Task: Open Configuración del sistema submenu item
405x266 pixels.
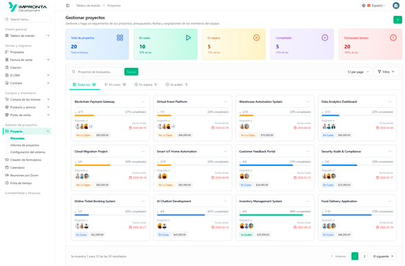Action: click(x=27, y=152)
